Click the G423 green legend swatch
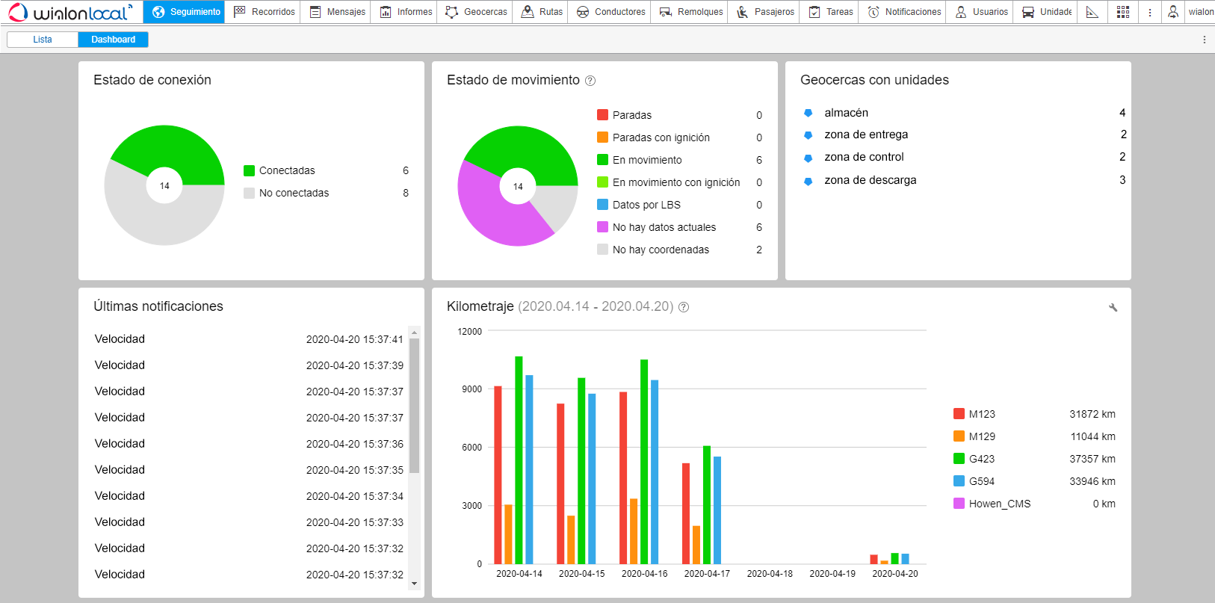The height and width of the screenshot is (603, 1215). (959, 459)
